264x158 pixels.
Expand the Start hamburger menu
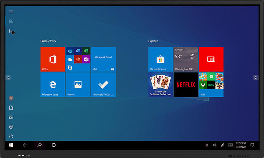[x=11, y=12]
